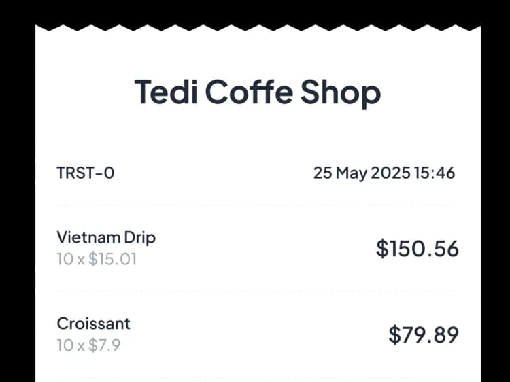
Task: Click the $15.01 unit price
Action: (x=112, y=259)
